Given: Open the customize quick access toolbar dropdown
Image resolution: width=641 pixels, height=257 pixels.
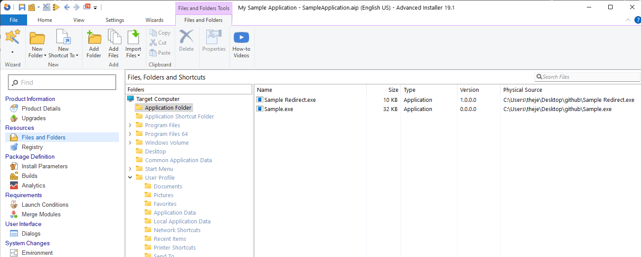Looking at the screenshot, I should 95,7.
